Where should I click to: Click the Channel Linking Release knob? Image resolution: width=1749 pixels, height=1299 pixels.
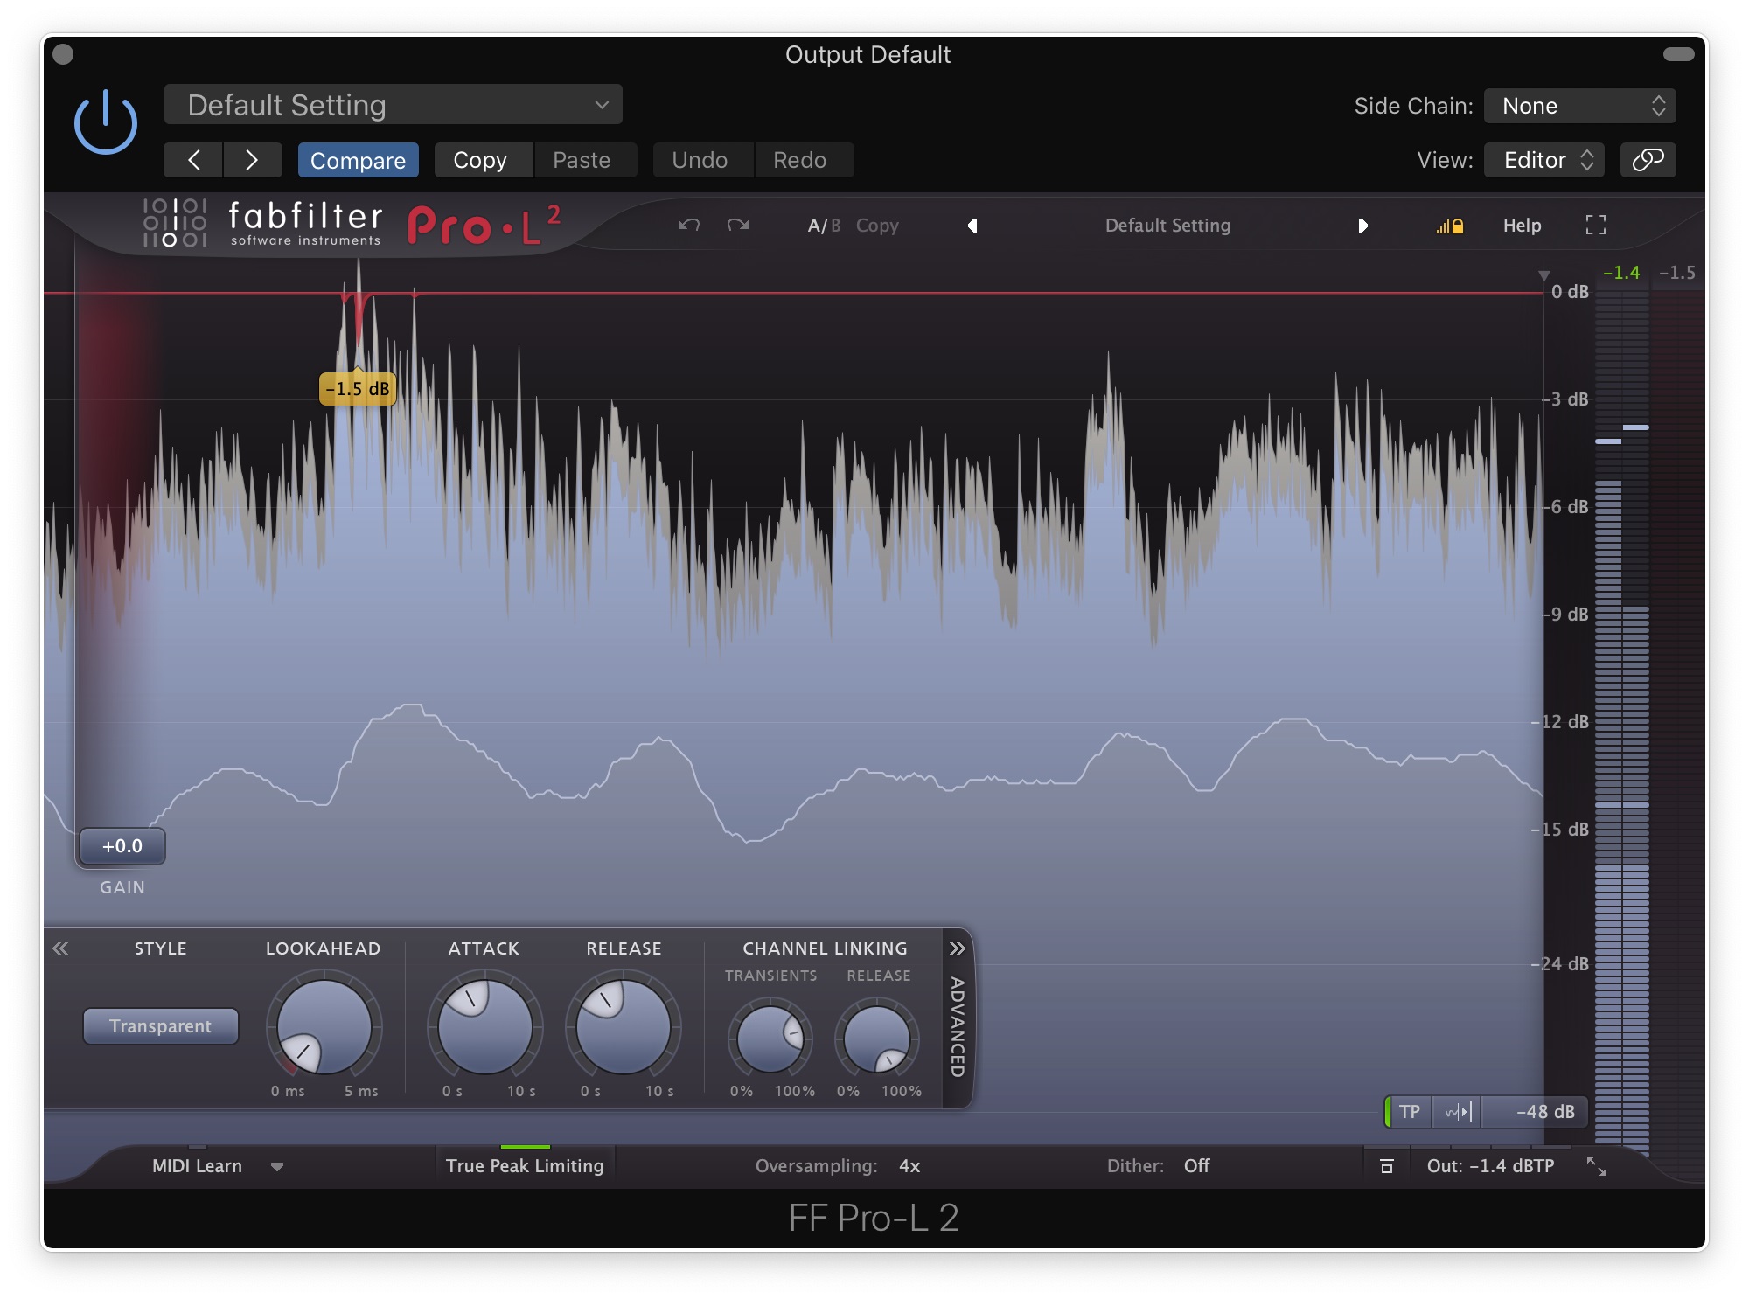876,1039
